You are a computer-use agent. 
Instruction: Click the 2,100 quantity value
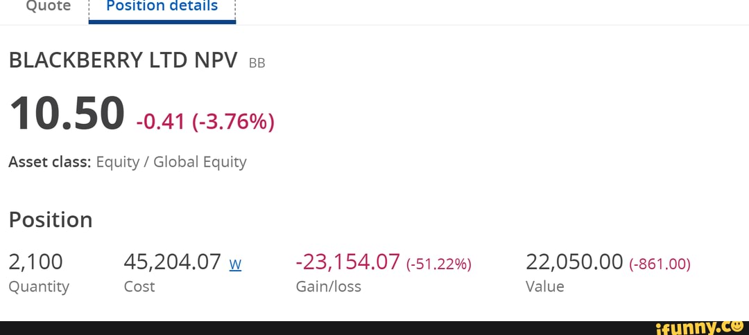(x=35, y=262)
